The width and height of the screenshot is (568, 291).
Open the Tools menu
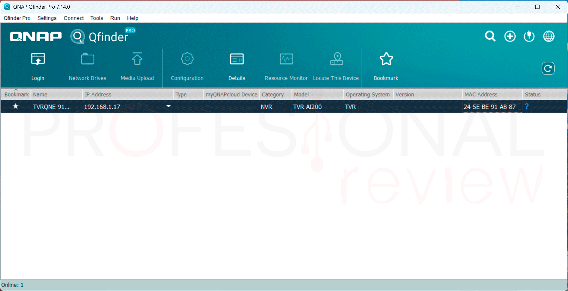97,18
